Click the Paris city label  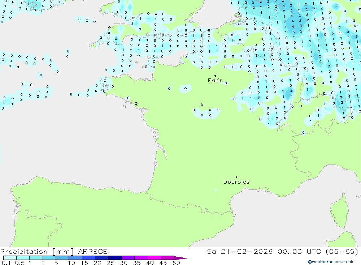pos(215,80)
